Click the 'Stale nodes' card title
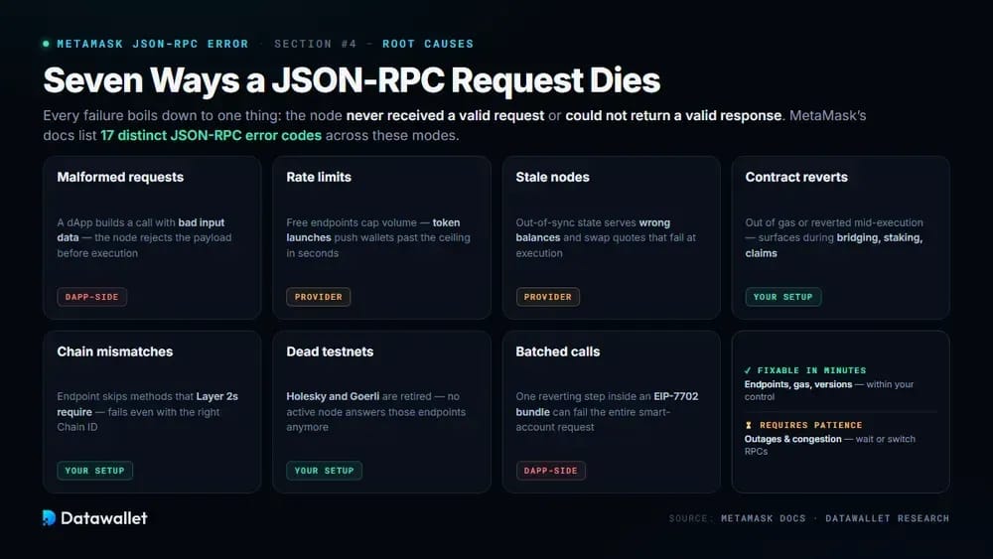 552,178
